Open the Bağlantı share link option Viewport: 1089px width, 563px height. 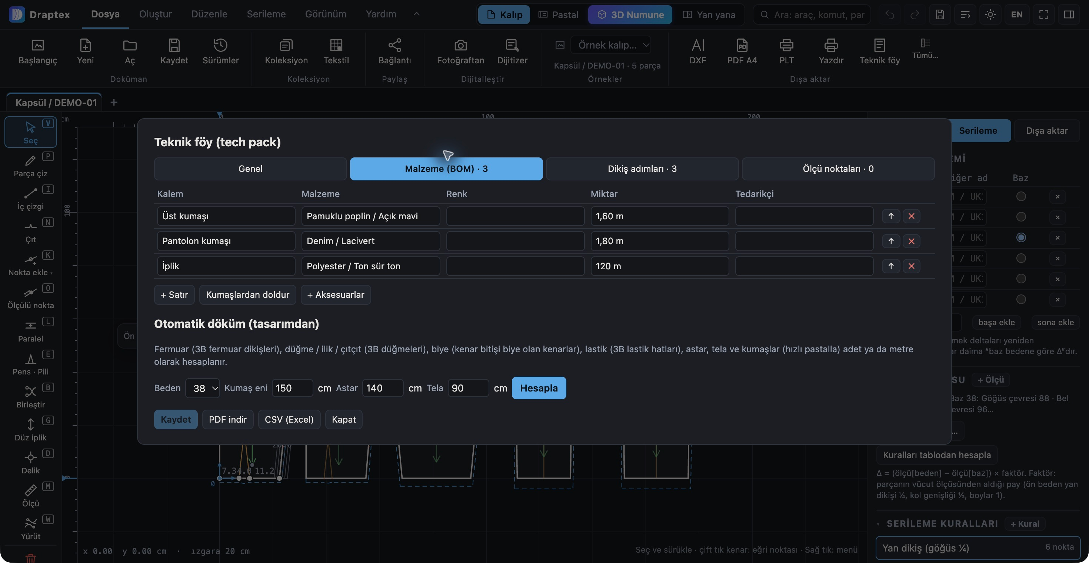point(394,51)
